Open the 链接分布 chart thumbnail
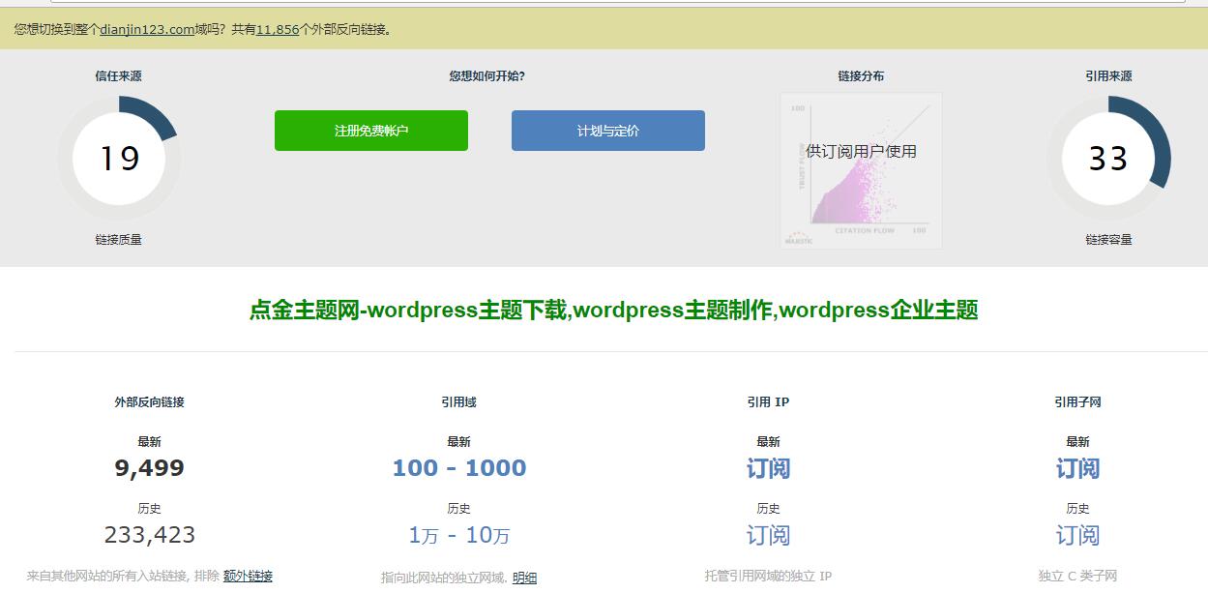Viewport: 1208px width, 593px height. click(x=861, y=170)
